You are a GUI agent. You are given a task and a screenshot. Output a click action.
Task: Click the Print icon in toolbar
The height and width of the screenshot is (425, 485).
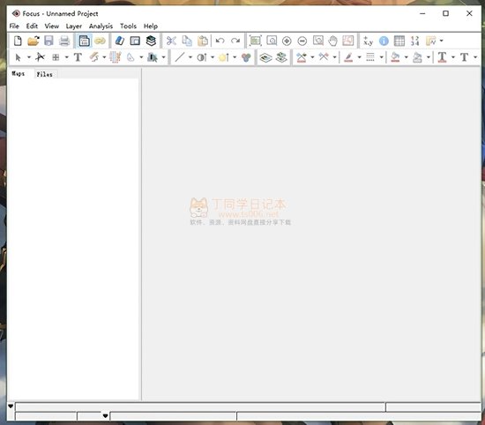coord(64,41)
